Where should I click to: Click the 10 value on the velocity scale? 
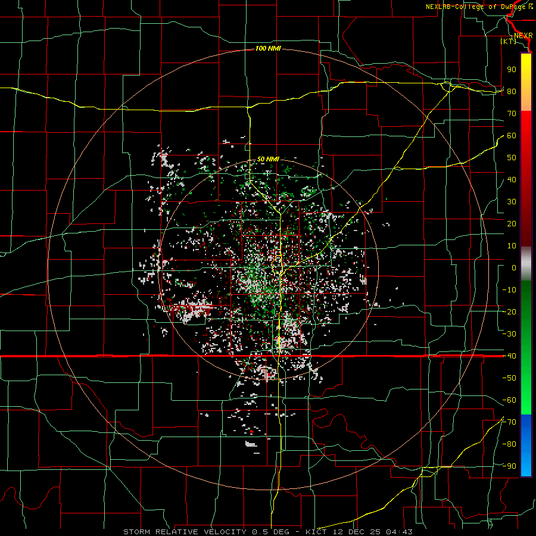[x=512, y=245]
